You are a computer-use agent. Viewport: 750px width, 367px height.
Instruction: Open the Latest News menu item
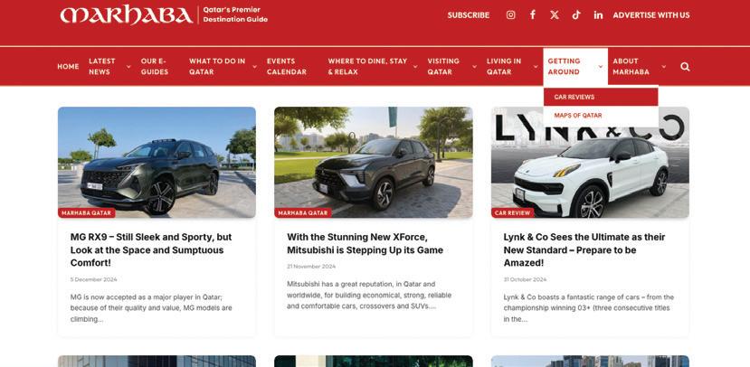coord(102,66)
